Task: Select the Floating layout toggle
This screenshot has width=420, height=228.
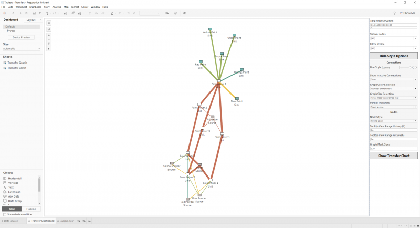Action: tap(31, 209)
